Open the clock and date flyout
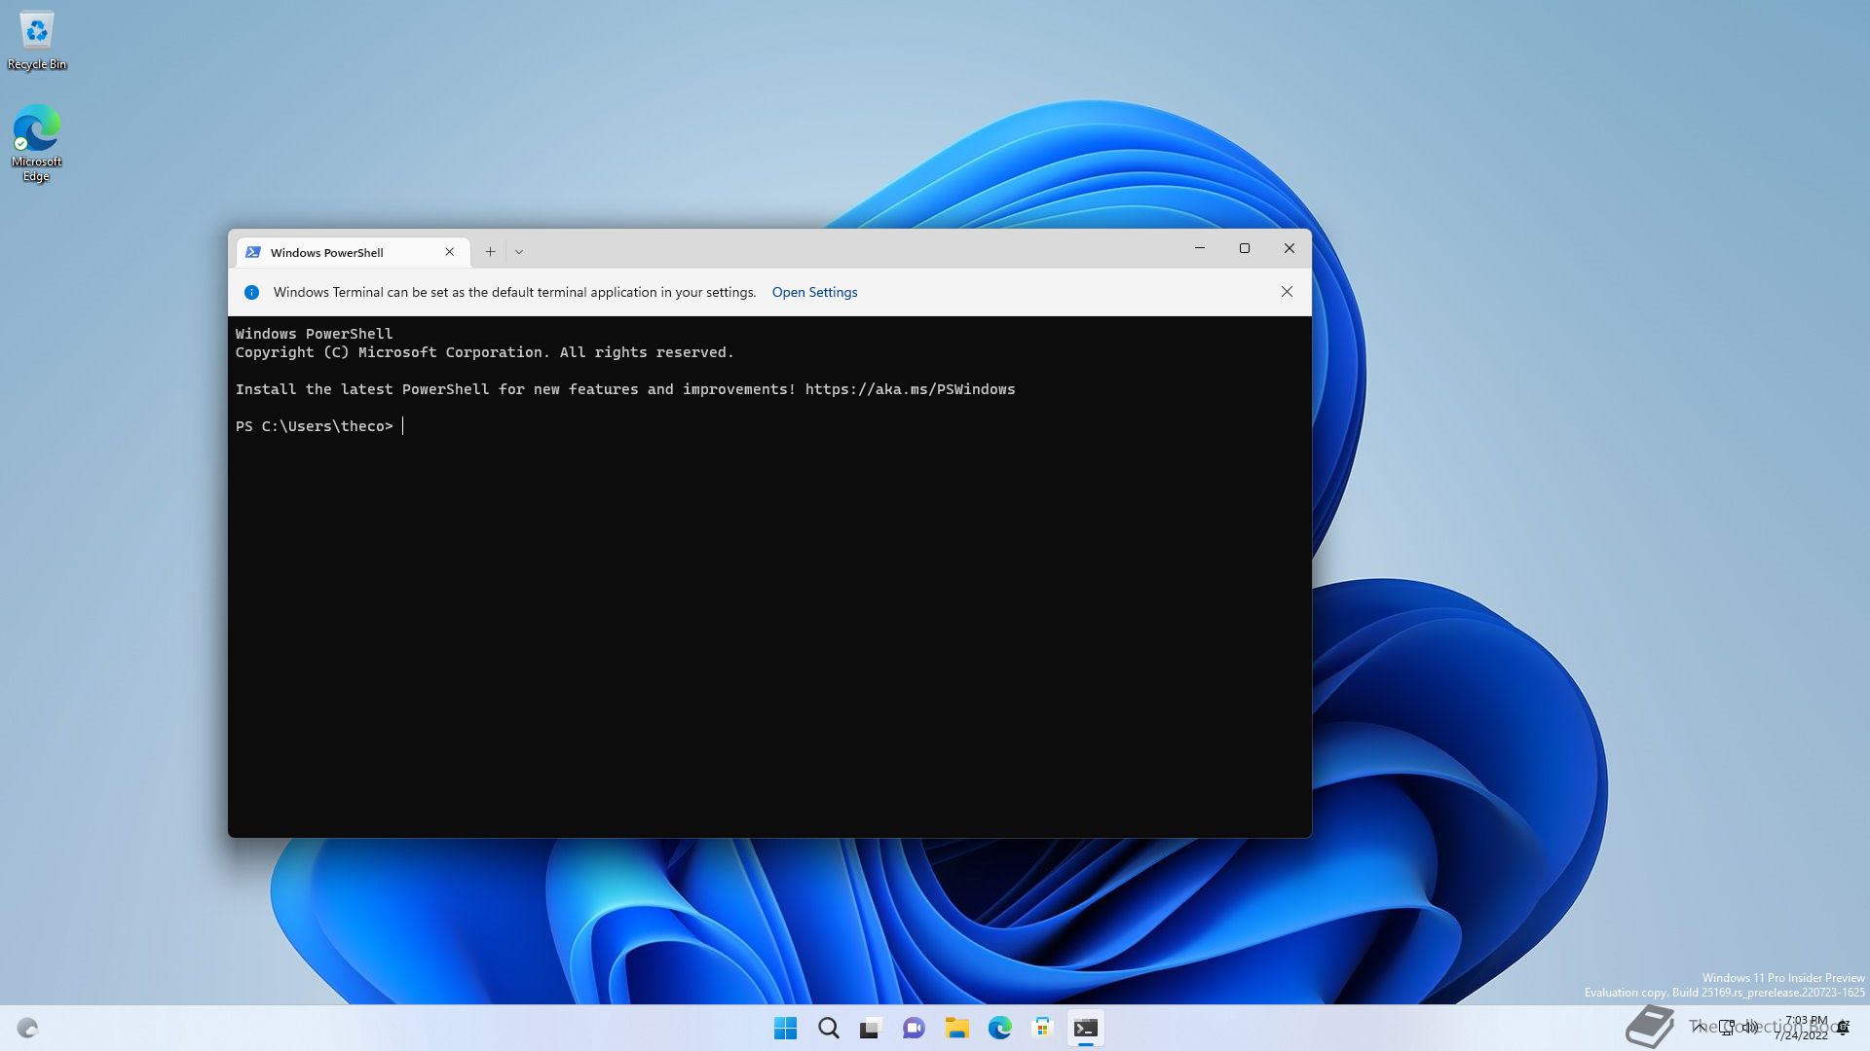Image resolution: width=1870 pixels, height=1051 pixels. click(x=1804, y=1028)
